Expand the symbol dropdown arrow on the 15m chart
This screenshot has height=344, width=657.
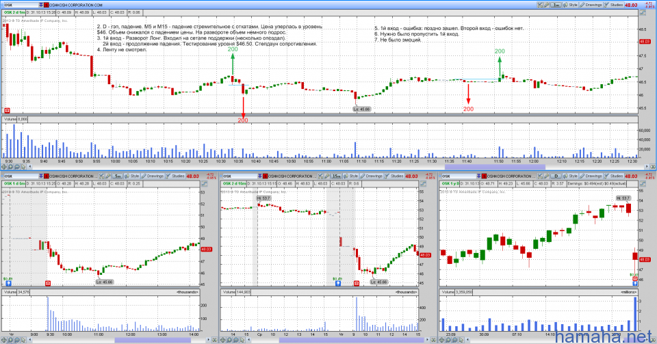261,176
